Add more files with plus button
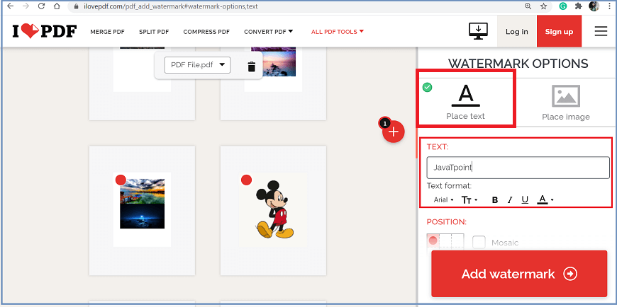Image resolution: width=617 pixels, height=307 pixels. click(x=393, y=132)
